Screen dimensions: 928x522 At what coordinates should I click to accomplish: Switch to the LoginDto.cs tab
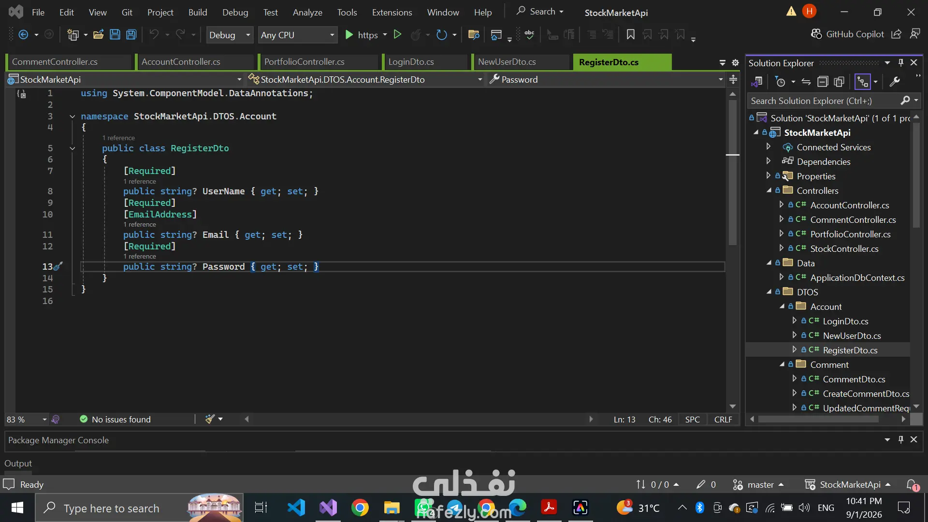pyautogui.click(x=411, y=62)
